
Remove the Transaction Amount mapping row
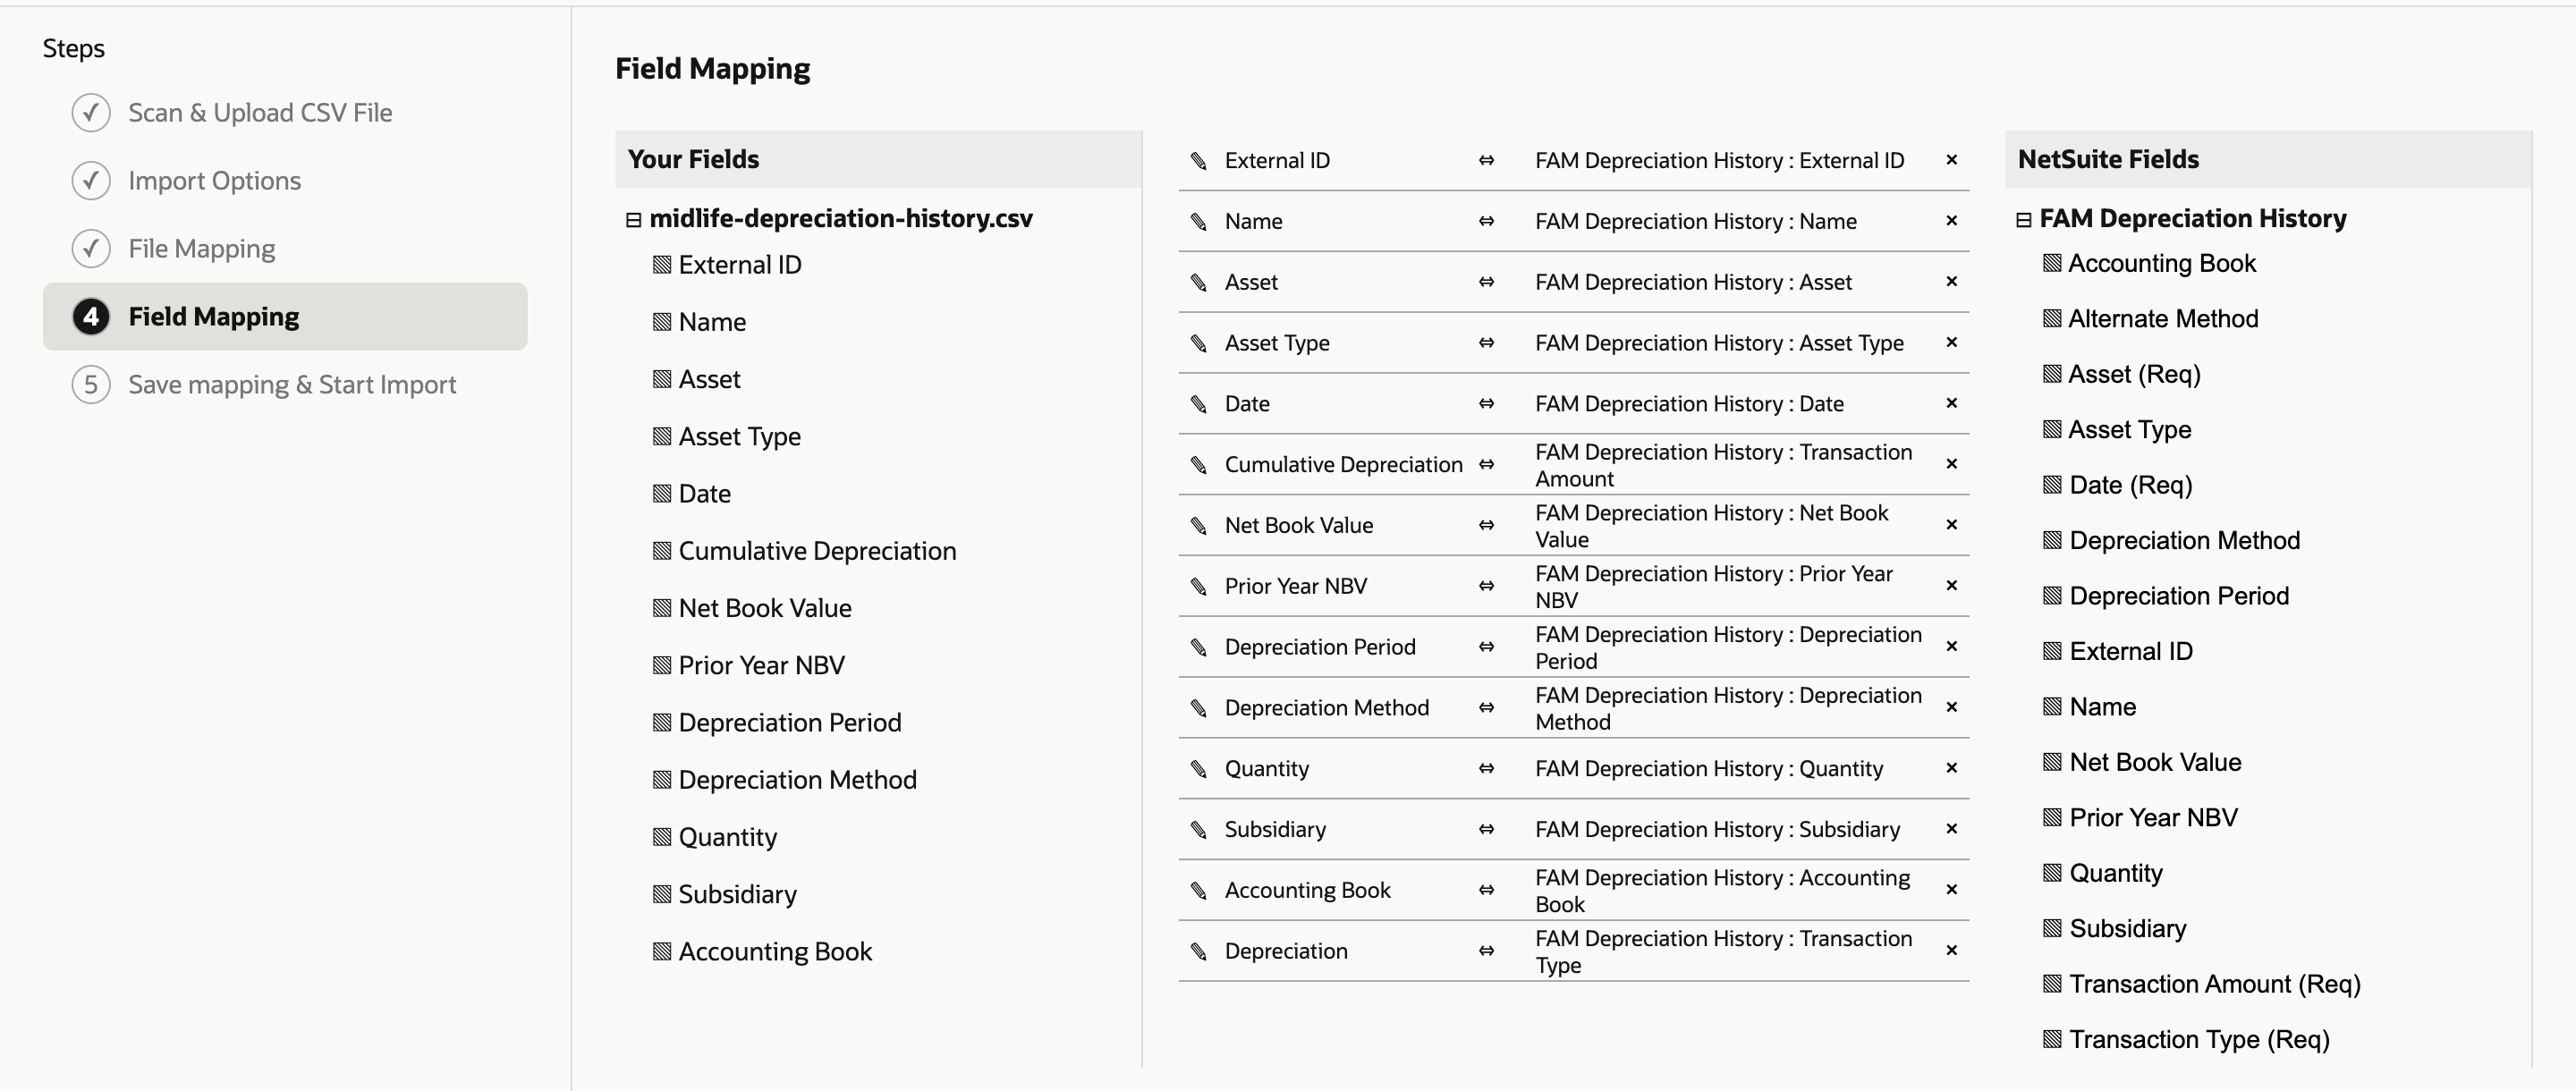tap(1951, 464)
